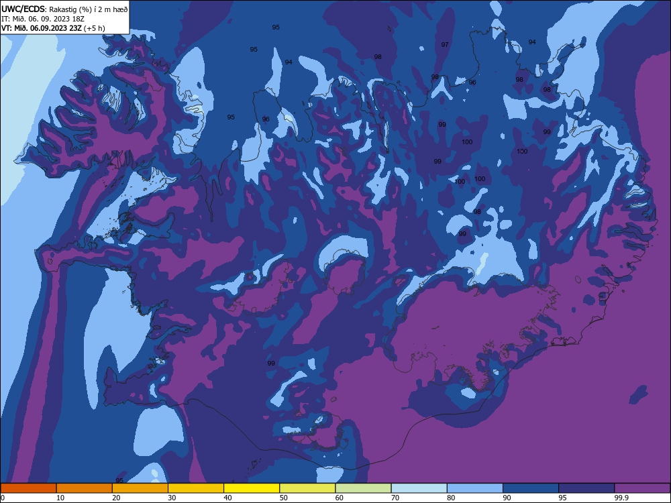Select the legend tick label "90"

(507, 498)
